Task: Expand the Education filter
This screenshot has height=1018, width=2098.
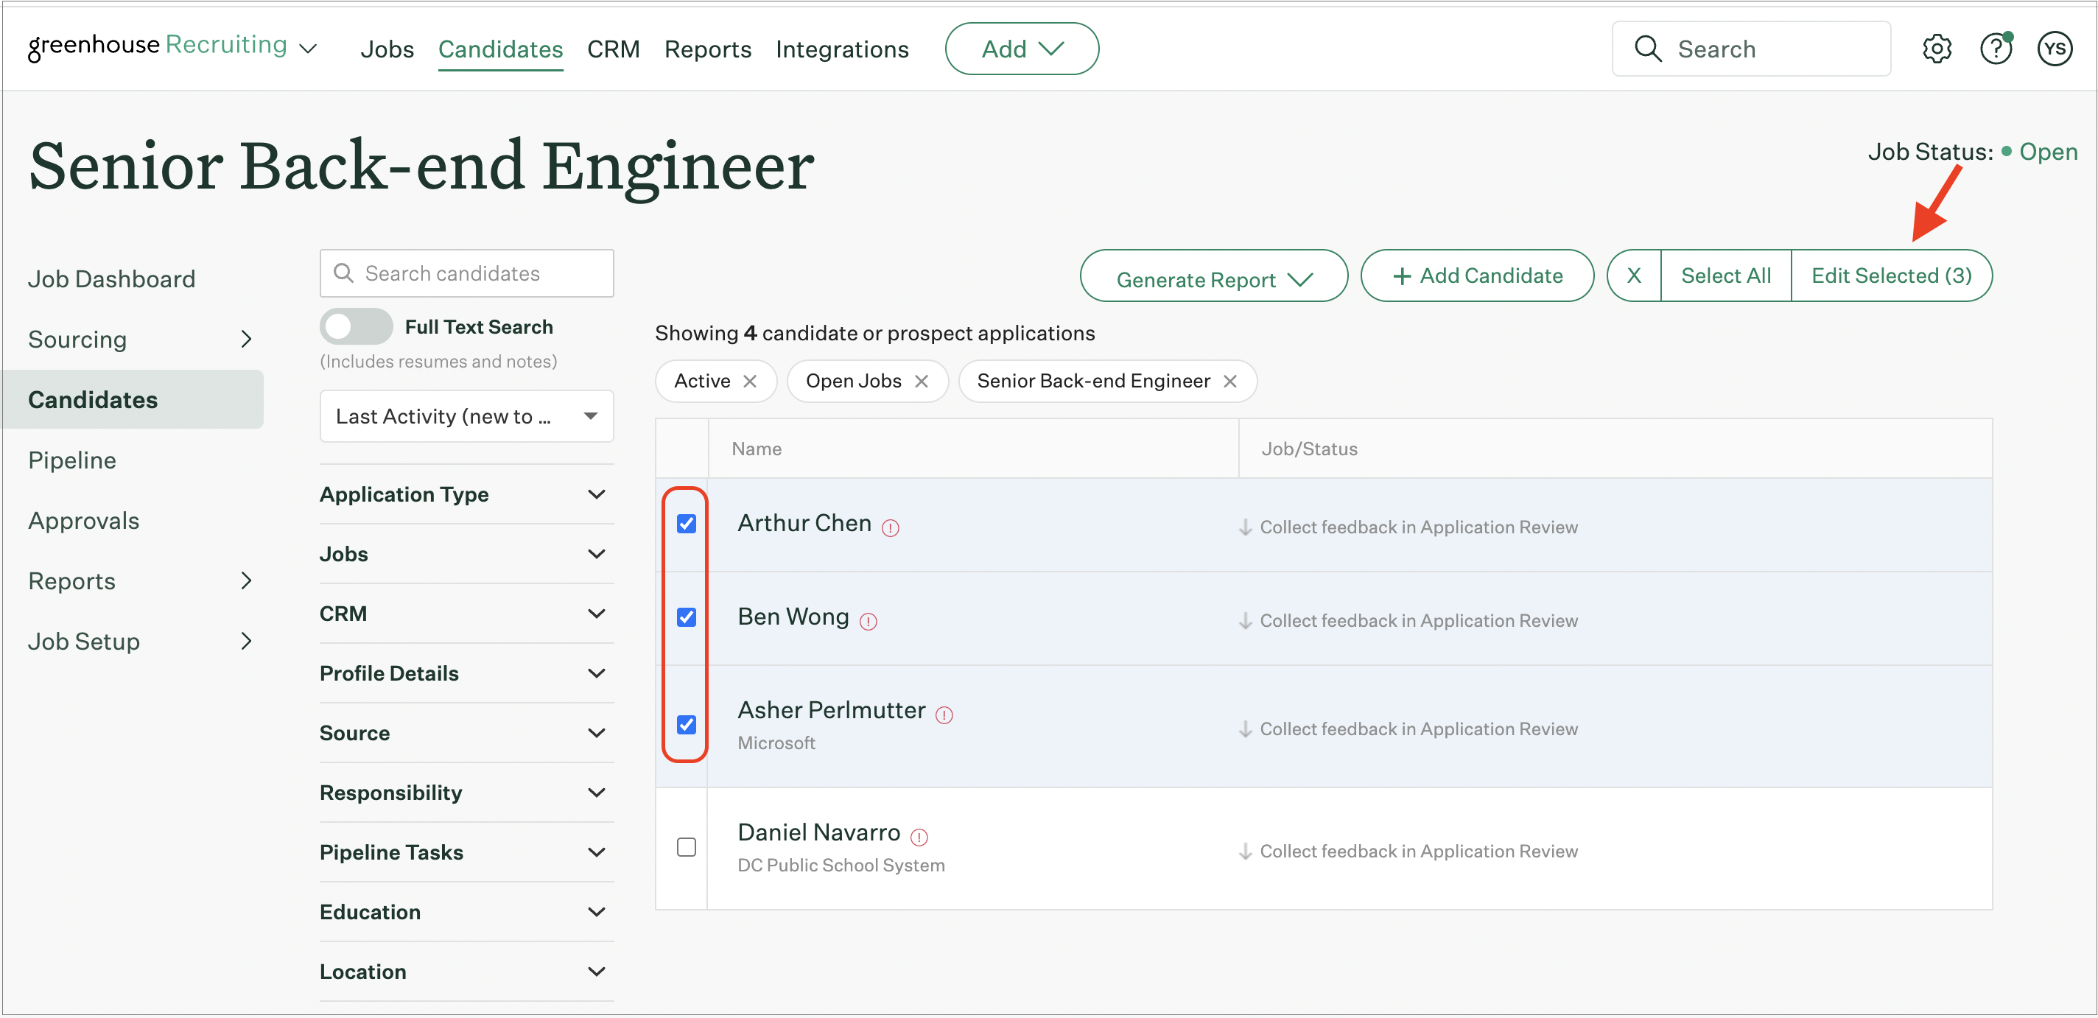Action: coord(467,912)
